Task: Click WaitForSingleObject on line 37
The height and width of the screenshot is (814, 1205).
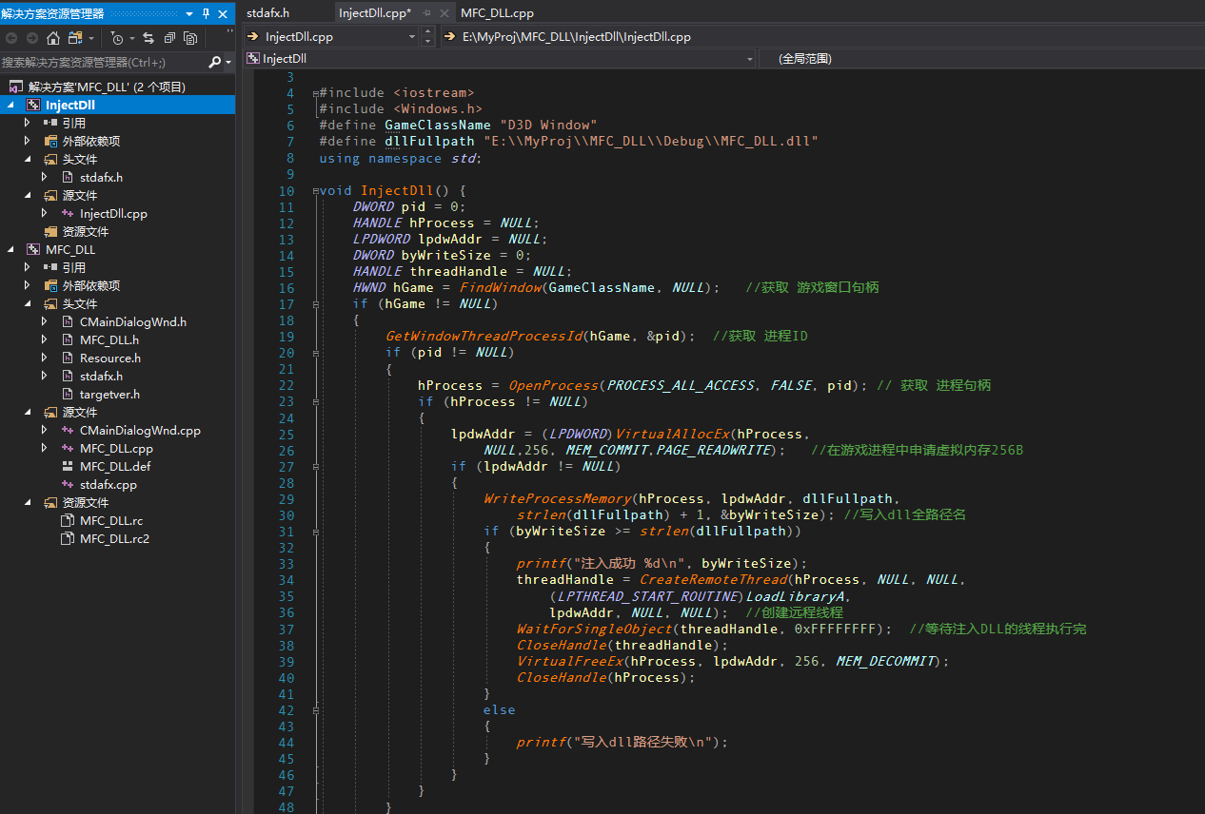Action: point(594,630)
